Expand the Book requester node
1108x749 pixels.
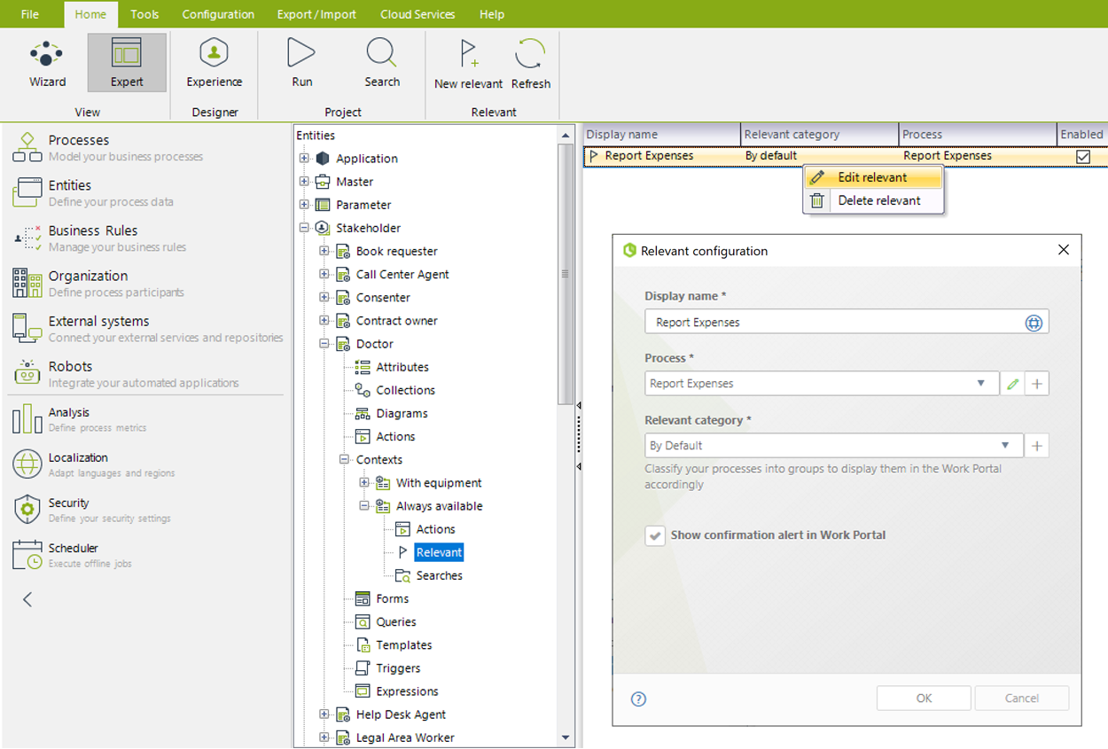click(324, 251)
